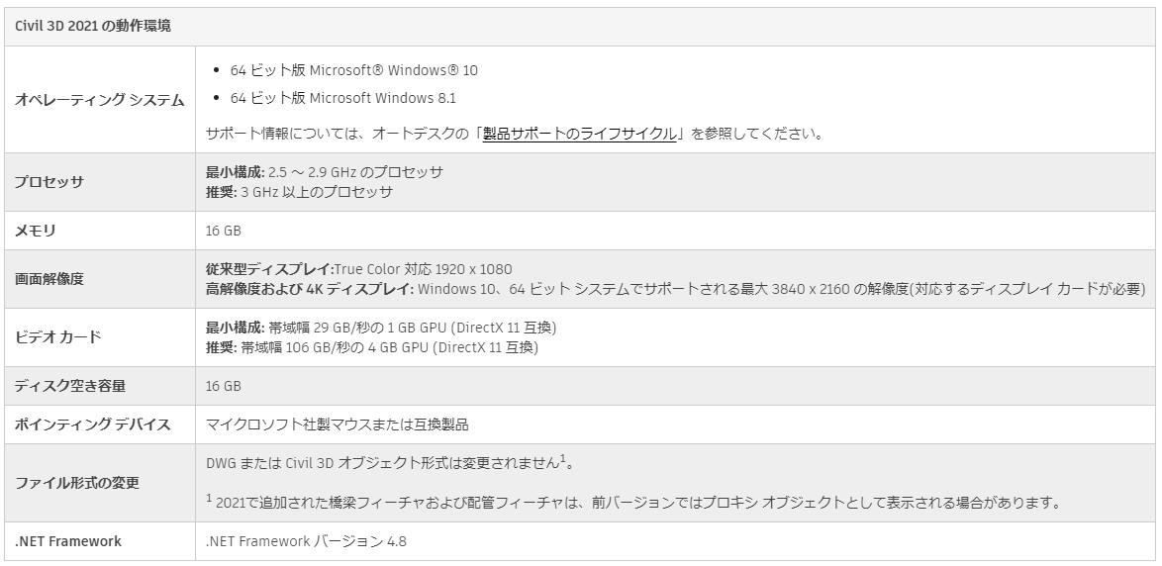
Task: Select the ディスク空き容量 row label
Action: pos(70,387)
